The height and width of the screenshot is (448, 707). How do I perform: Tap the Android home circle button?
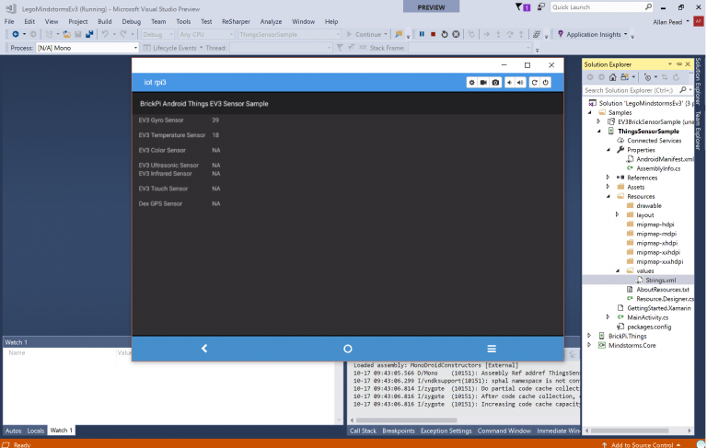click(x=347, y=349)
